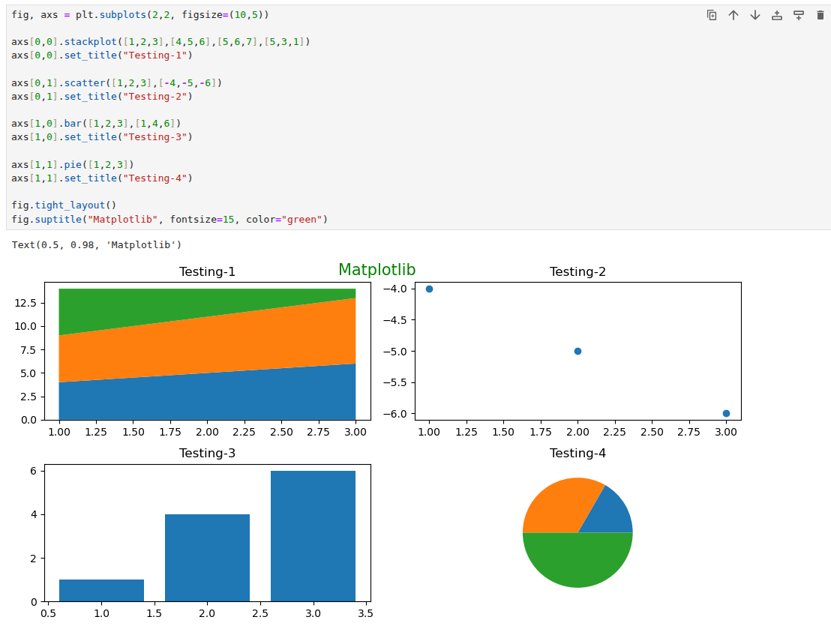This screenshot has height=632, width=831.
Task: Delete the current cell
Action: tap(820, 14)
